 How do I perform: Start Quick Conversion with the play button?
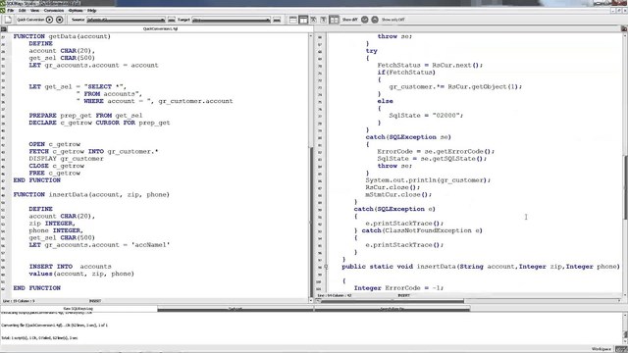(x=50, y=20)
